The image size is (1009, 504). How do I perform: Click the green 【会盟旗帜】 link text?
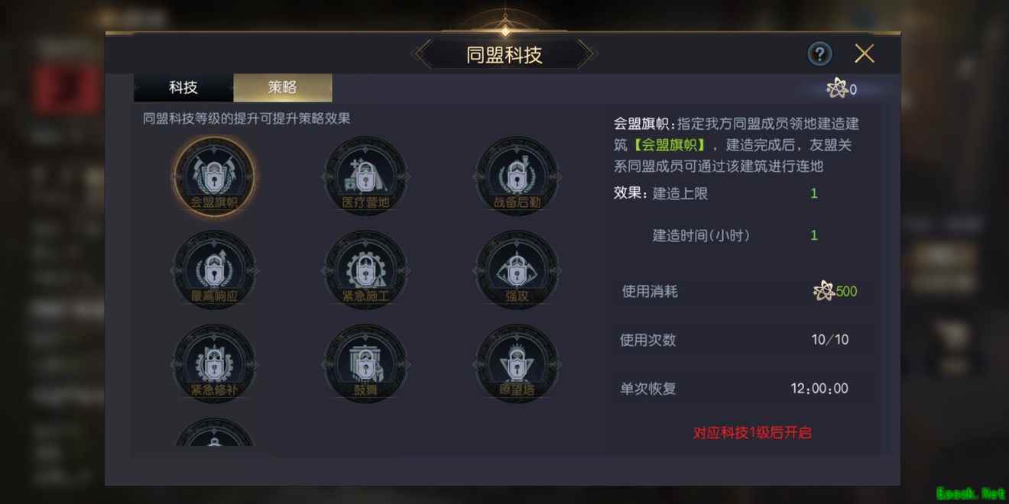tap(671, 145)
